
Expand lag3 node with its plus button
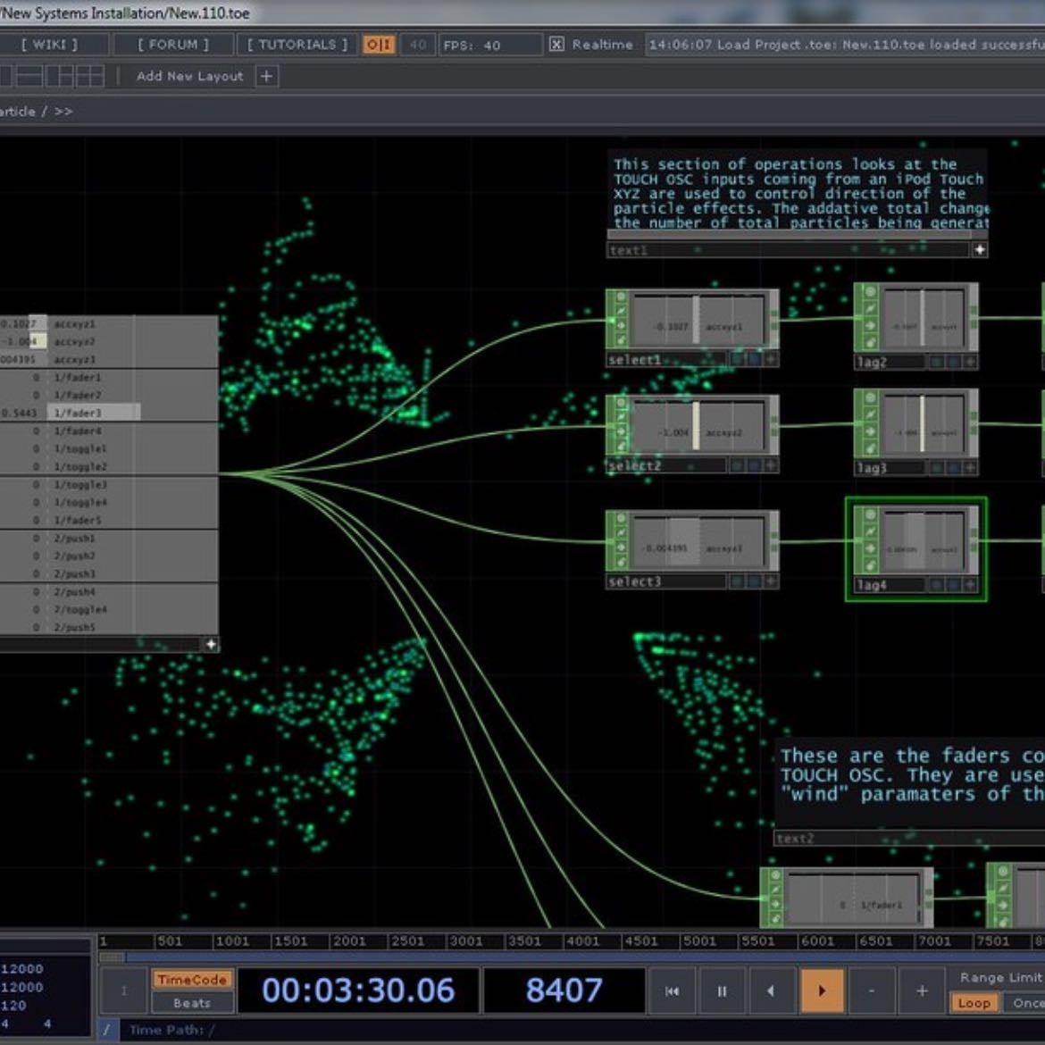coord(970,468)
